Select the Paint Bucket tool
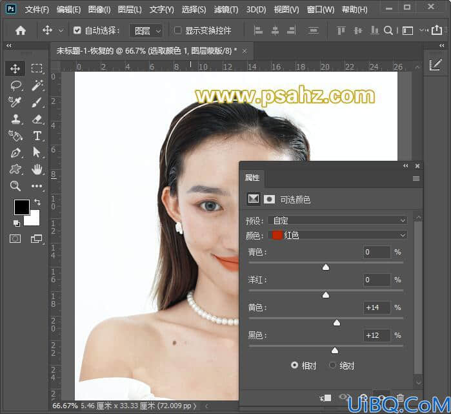This screenshot has width=451, height=414. (15, 136)
